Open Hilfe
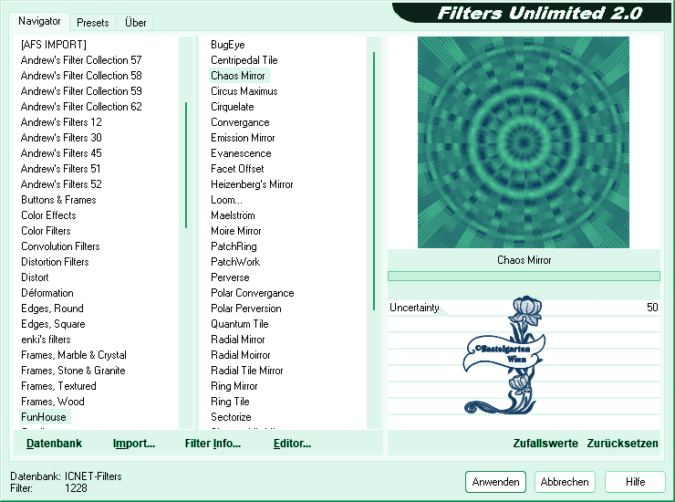The height and width of the screenshot is (502, 675). pyautogui.click(x=635, y=481)
